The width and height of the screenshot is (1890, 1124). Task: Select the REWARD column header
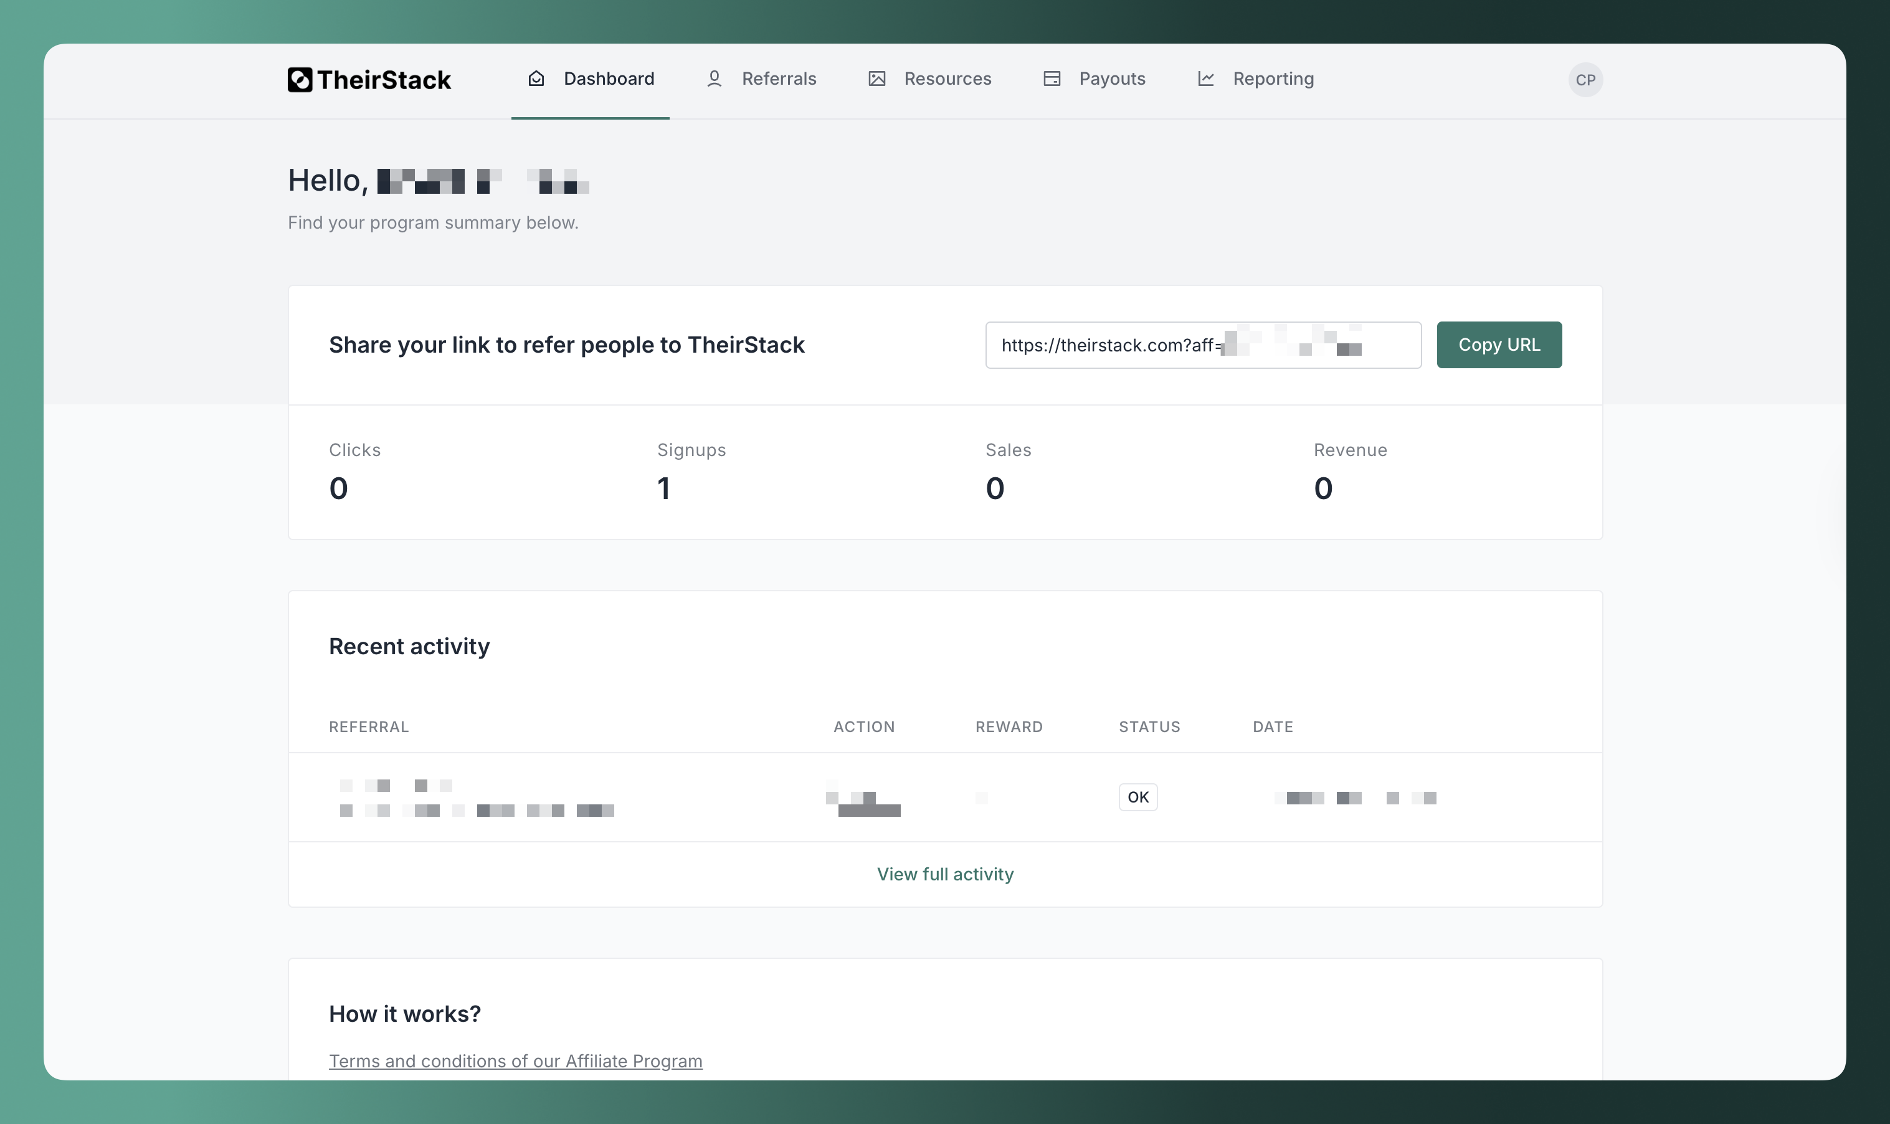tap(1009, 726)
